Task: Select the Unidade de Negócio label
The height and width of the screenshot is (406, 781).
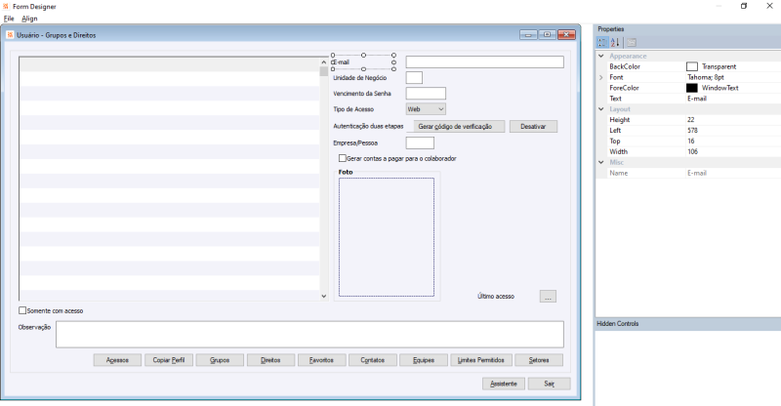Action: pyautogui.click(x=359, y=78)
